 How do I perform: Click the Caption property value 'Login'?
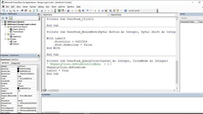coord(27,76)
